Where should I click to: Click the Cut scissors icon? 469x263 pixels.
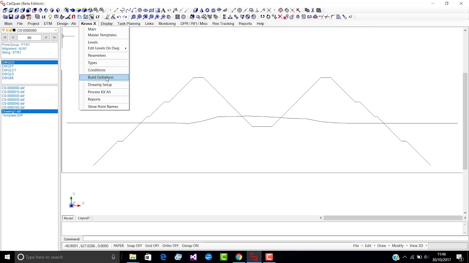(x=313, y=10)
